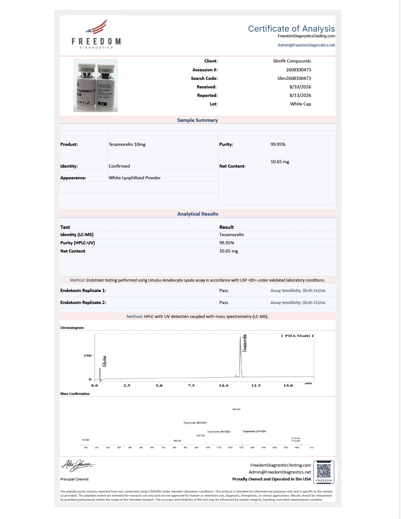
Task: Click the endotoxin LAL method description line
Action: [197, 280]
